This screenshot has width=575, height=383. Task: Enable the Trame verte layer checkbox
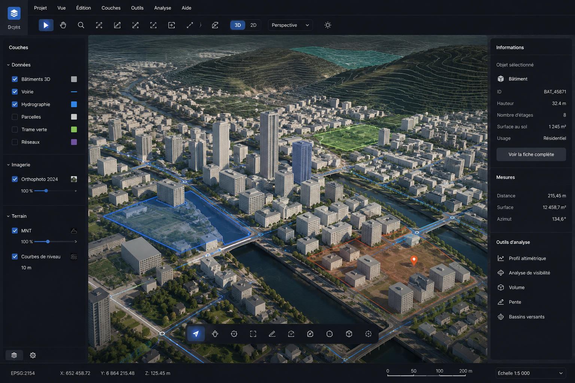pyautogui.click(x=15, y=129)
